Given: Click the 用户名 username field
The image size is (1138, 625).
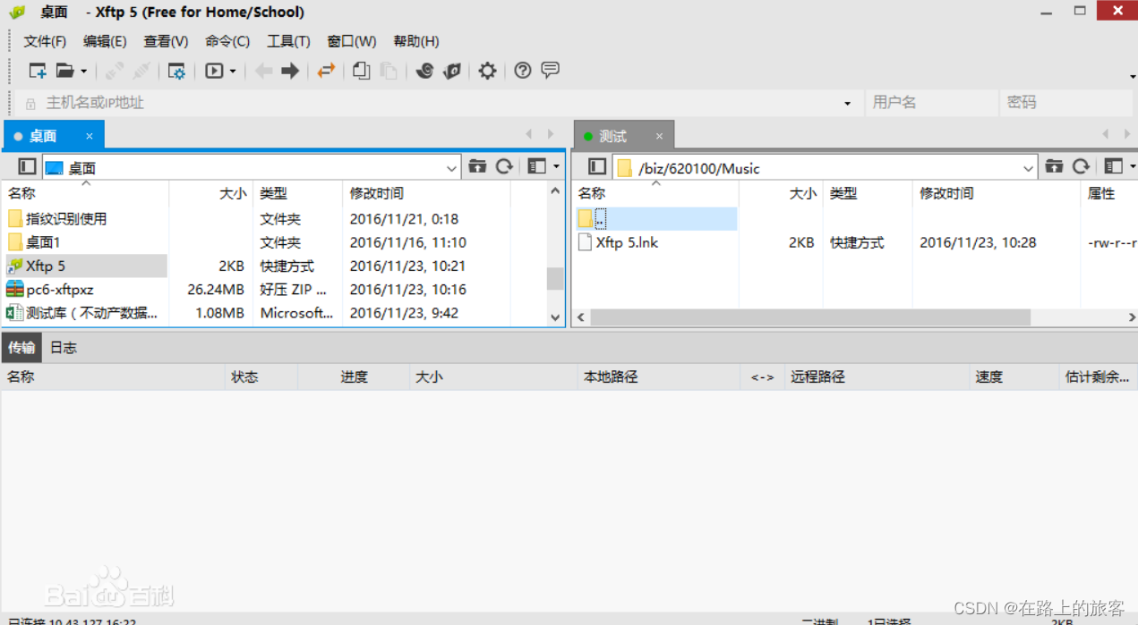Looking at the screenshot, I should (931, 103).
